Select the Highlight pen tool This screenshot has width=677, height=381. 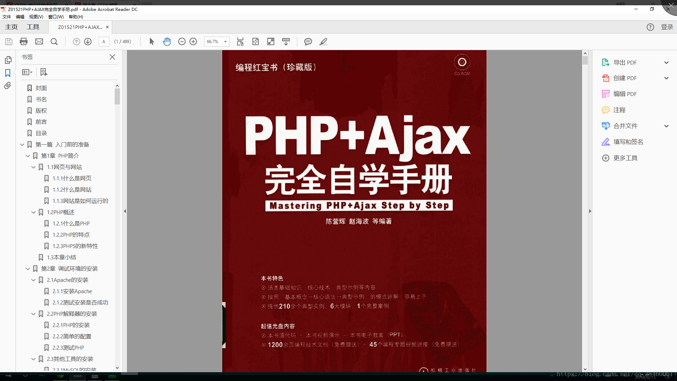click(x=323, y=42)
